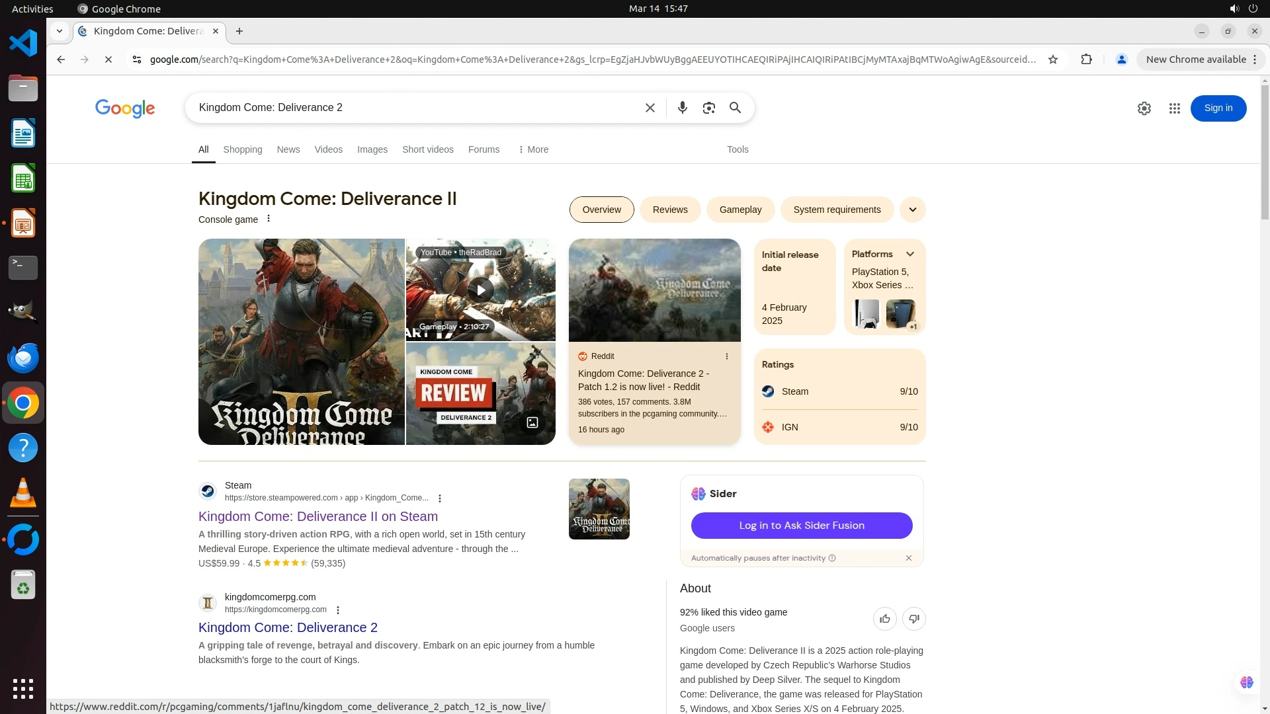Open Google Lens image search
1270x714 pixels.
click(x=708, y=108)
